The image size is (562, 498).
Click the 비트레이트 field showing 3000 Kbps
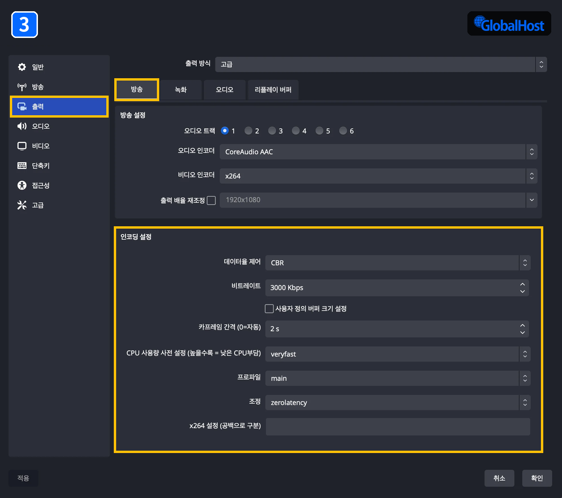point(397,288)
